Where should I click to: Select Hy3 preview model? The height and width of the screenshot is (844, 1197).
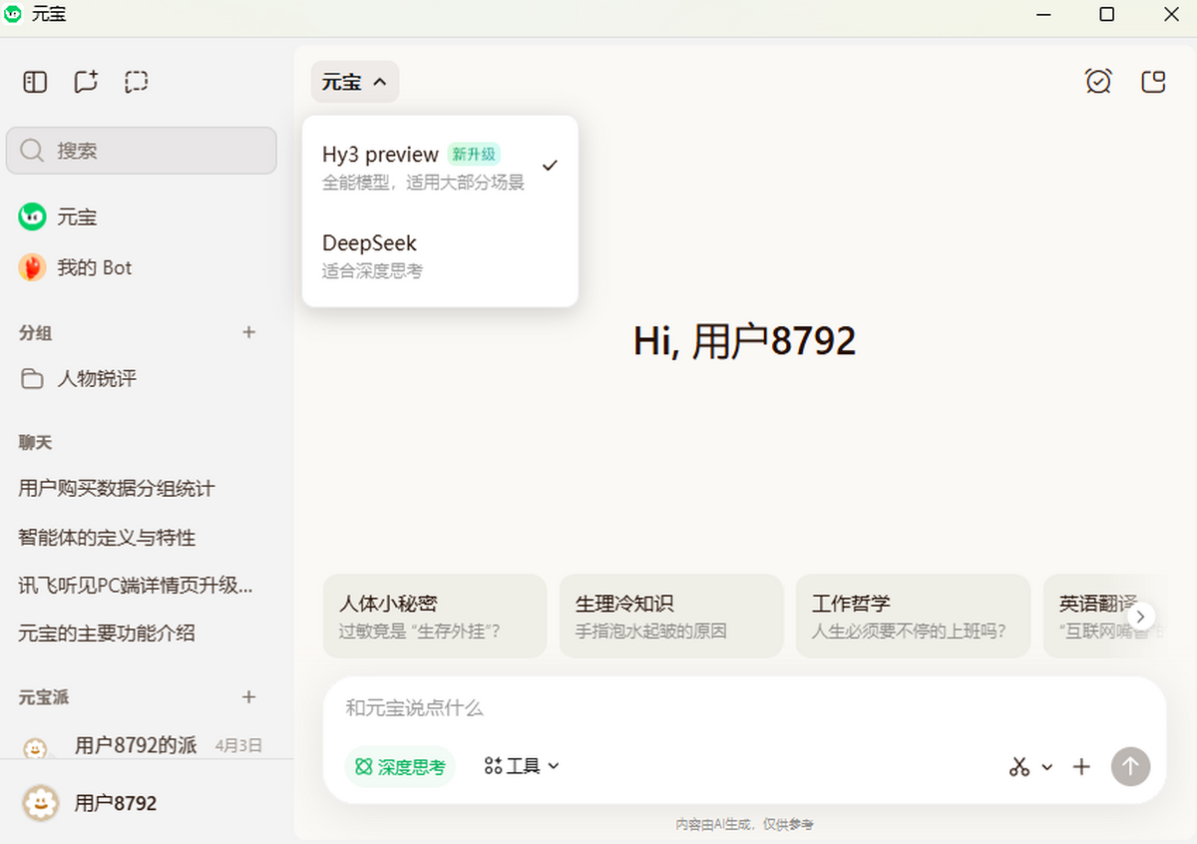440,167
